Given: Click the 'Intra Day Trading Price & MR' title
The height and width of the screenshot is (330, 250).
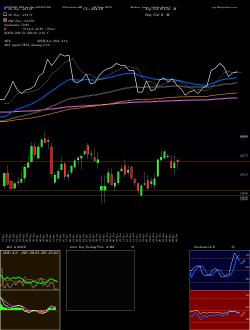Looking at the screenshot, I should 92,247.
